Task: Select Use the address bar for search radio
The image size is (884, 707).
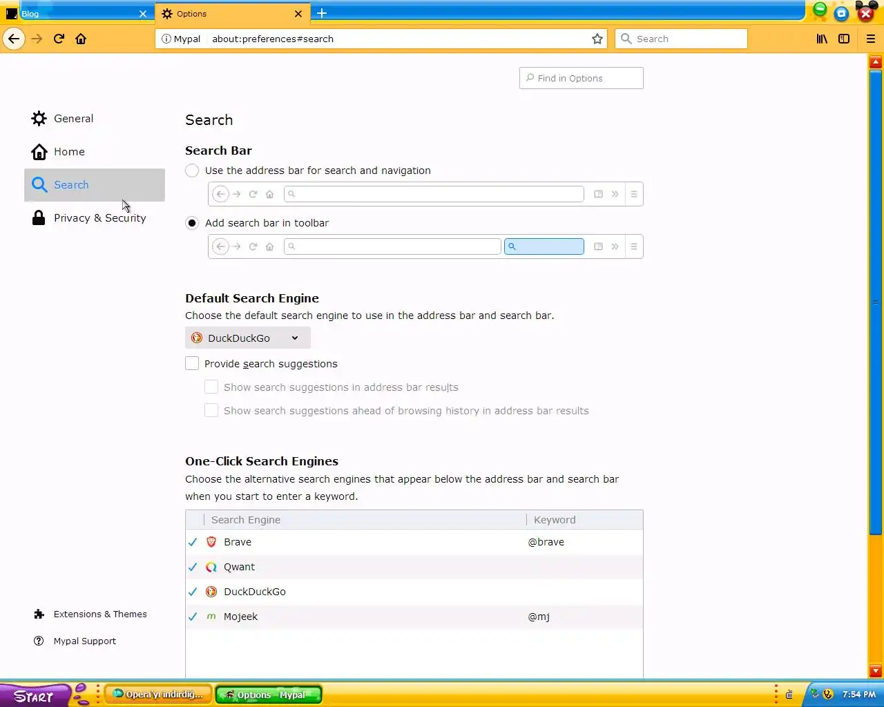Action: tap(192, 171)
